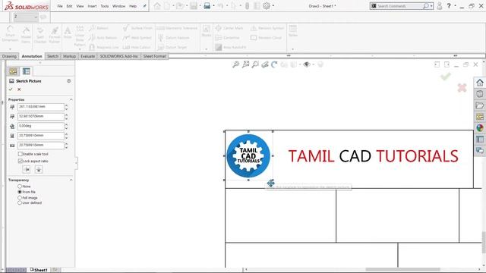486x273 pixels.
Task: Open search commands dropdown arrow
Action: coord(431,6)
